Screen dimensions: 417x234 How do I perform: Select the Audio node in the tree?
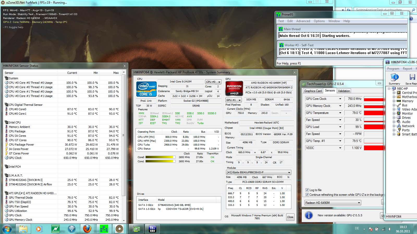point(406,122)
